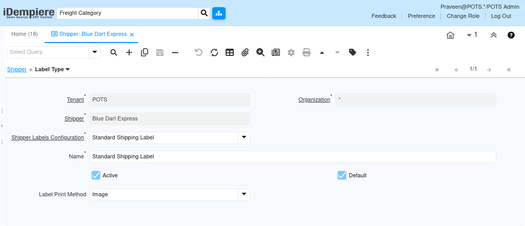Click the Log Out link

(x=501, y=16)
